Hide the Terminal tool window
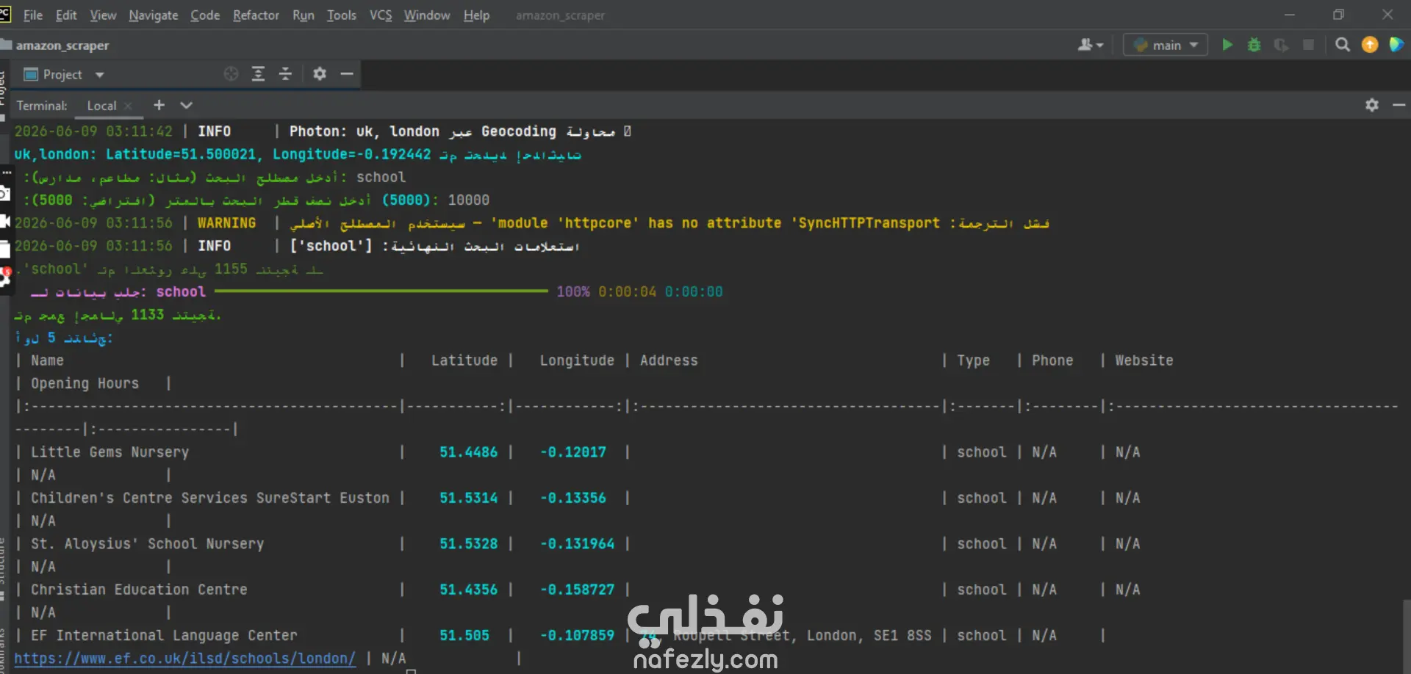Viewport: 1411px width, 674px height. 1399,105
